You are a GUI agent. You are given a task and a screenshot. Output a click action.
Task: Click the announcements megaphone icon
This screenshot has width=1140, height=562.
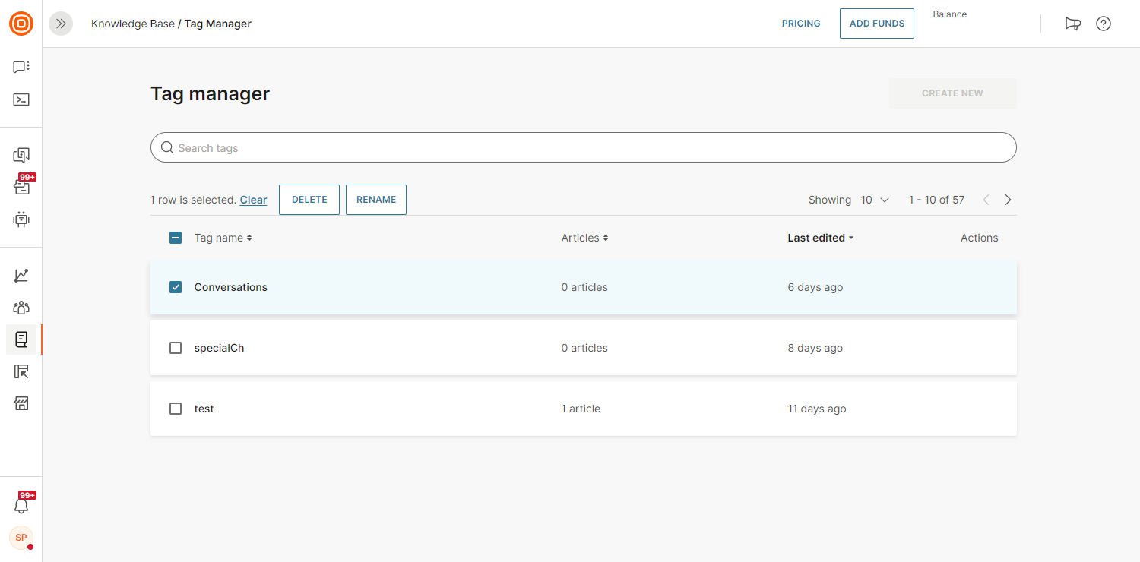click(1072, 24)
